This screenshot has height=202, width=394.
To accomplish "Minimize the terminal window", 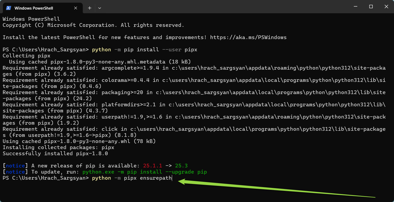I will click(x=355, y=7).
